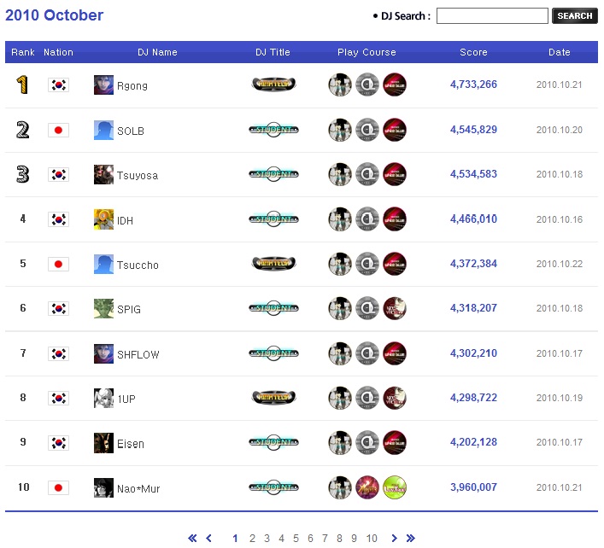Click the Student title badge for SHFLOW
The height and width of the screenshot is (548, 604).
point(273,353)
